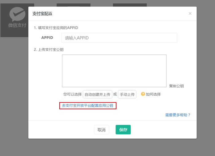The image size is (215, 156).
Task: Click the 取消 button
Action: coord(101,130)
